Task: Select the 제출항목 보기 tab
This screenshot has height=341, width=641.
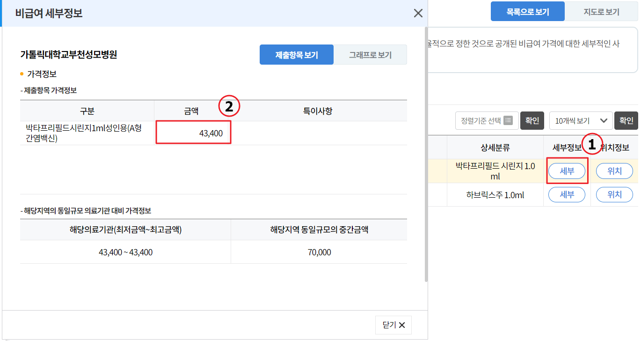Action: [296, 54]
